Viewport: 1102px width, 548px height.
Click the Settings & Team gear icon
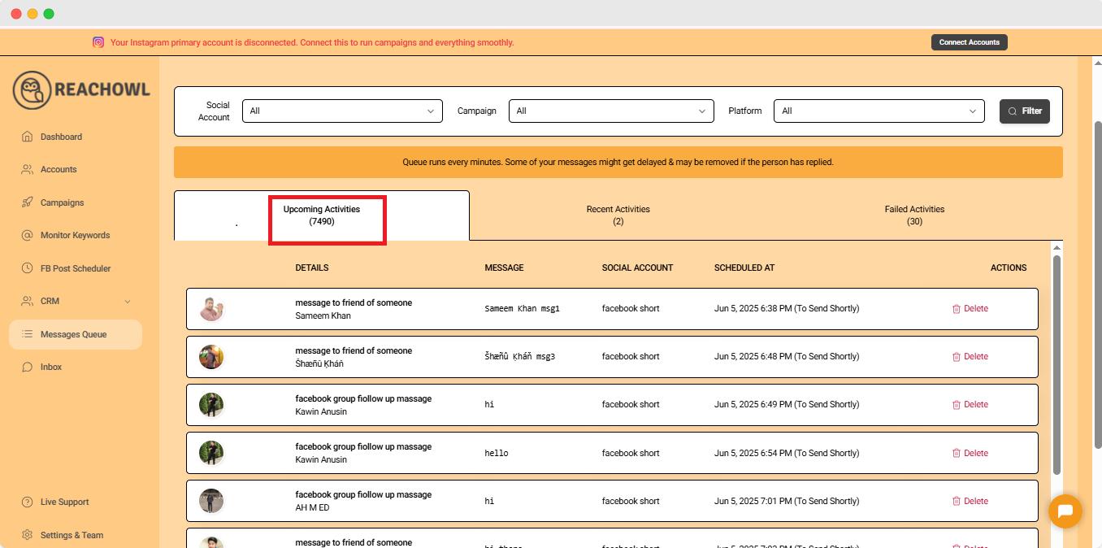27,535
